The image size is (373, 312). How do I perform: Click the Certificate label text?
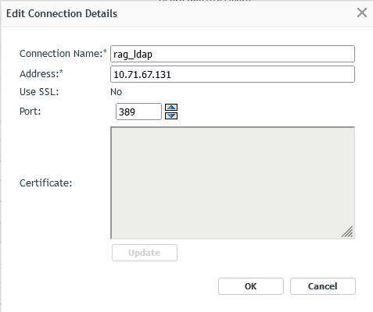(x=45, y=183)
